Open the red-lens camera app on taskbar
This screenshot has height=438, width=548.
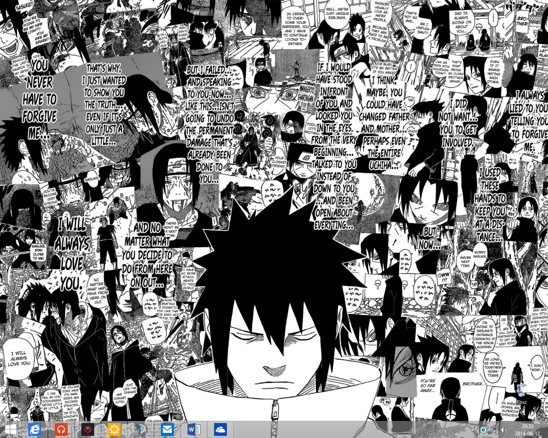88,429
